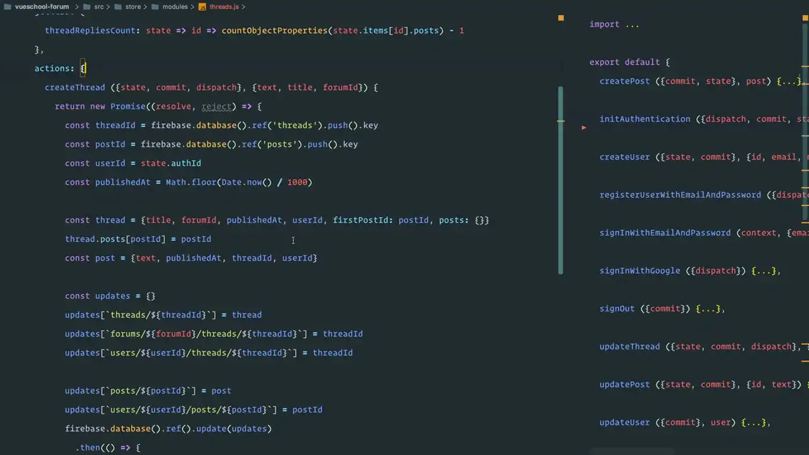
Task: Click the folder icon beside src breadcrumb
Action: click(87, 6)
